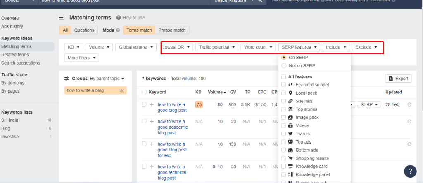Collapse the SERP features dropdown
The image size is (423, 183).
tap(299, 47)
